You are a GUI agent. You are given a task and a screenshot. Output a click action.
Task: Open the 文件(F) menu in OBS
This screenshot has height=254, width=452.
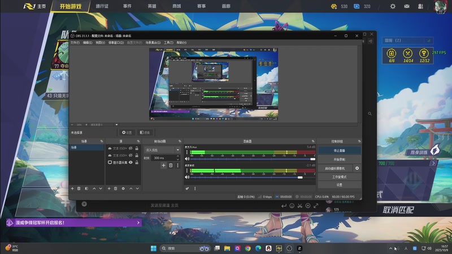pyautogui.click(x=75, y=42)
